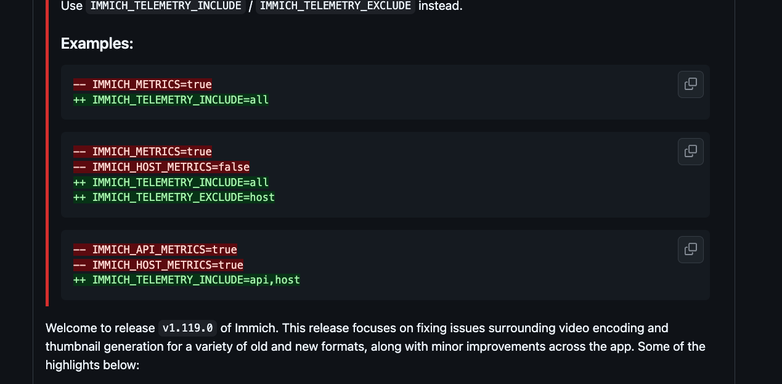This screenshot has width=782, height=384.
Task: Click the added IMMICH_TELEMETRY_EXCLUDE=host line
Action: pos(174,197)
